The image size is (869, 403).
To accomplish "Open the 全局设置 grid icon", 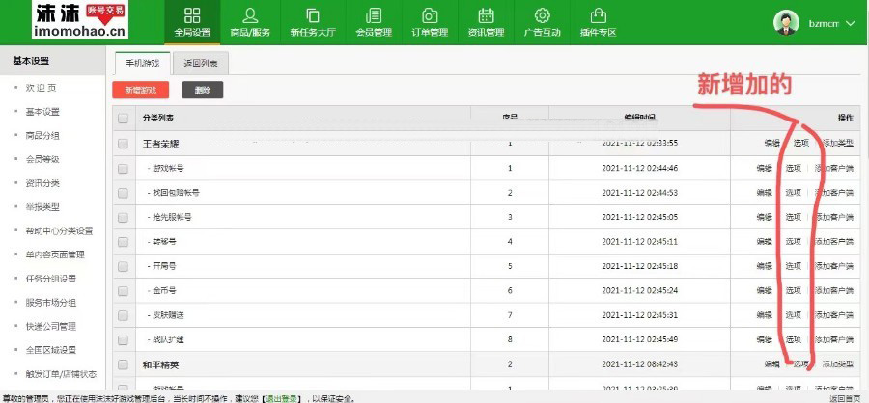I will [x=192, y=16].
